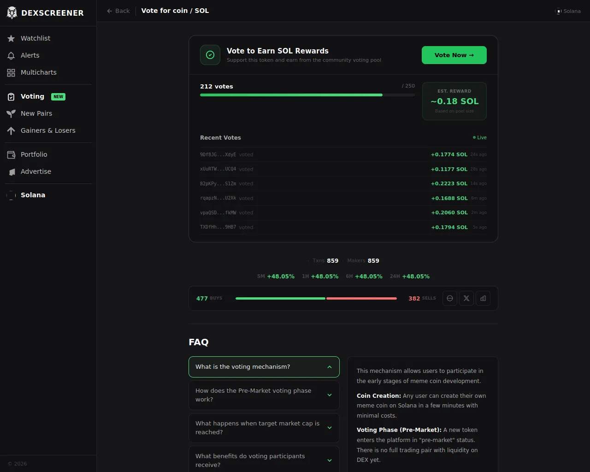Screen dimensions: 590x472
Task: Click the DEXSCREENER owl logo
Action: (x=12, y=13)
